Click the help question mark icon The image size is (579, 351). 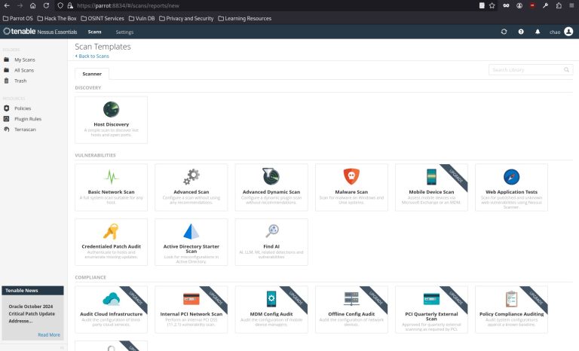point(520,32)
